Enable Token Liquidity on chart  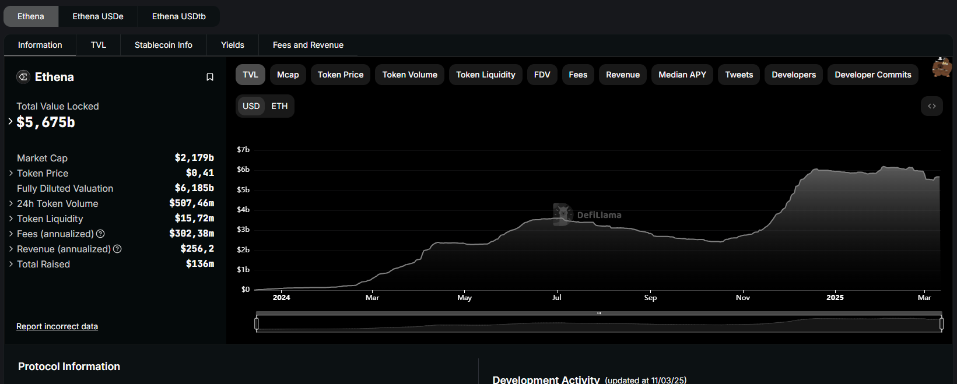point(486,75)
